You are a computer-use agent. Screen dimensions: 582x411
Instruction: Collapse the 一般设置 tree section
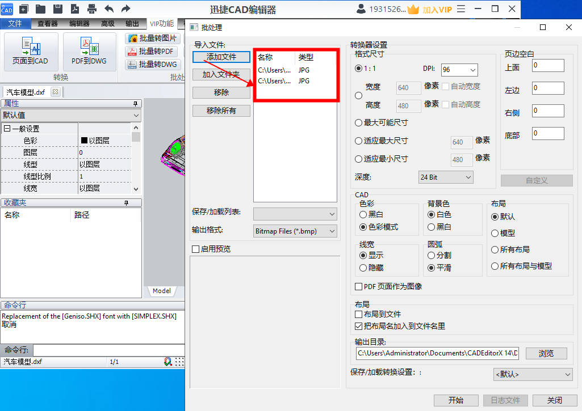coord(7,129)
